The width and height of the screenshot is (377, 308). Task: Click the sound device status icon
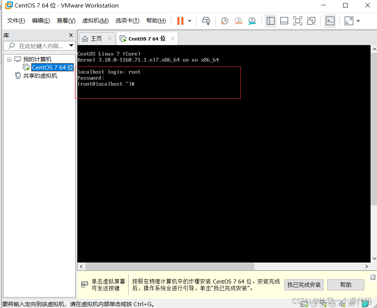(x=342, y=304)
